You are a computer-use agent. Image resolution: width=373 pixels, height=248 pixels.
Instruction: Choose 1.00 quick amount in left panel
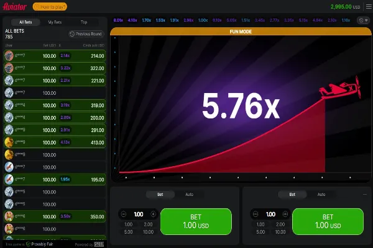(129, 224)
